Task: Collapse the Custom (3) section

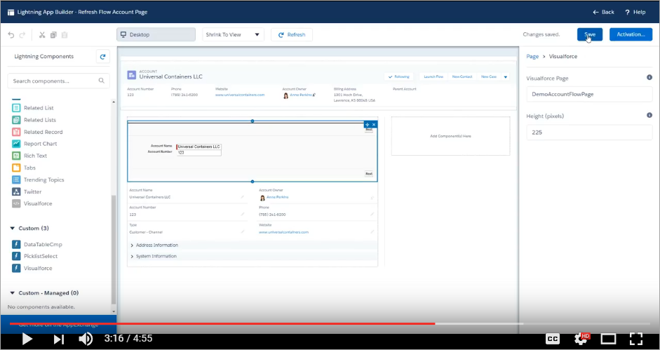Action: [12, 228]
